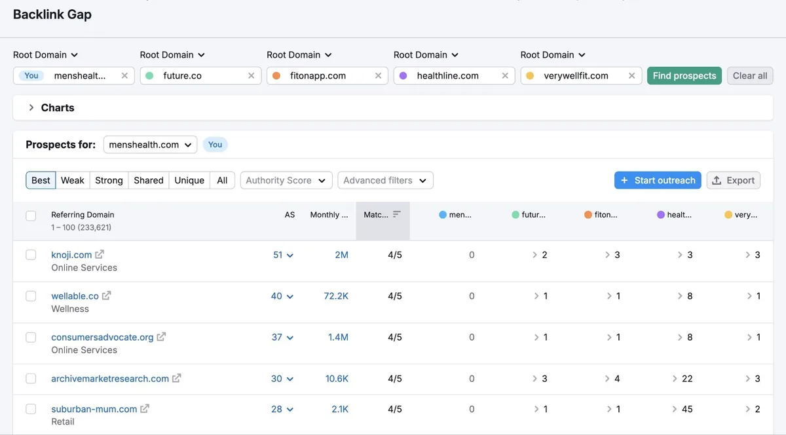
Task: Click inside the healthline.com domain input
Action: point(455,75)
